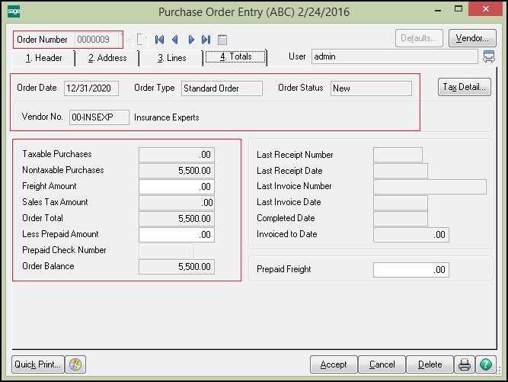This screenshot has height=382, width=508.
Task: Open help with the green question icon
Action: (486, 364)
